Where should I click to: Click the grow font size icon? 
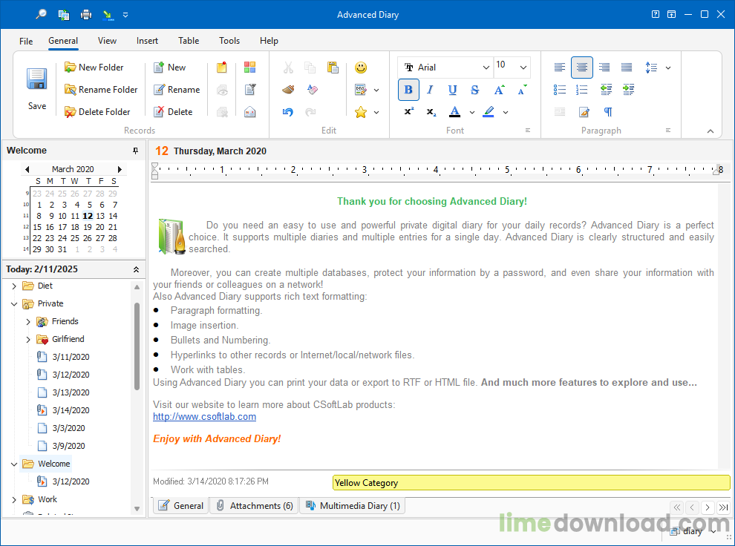click(499, 90)
